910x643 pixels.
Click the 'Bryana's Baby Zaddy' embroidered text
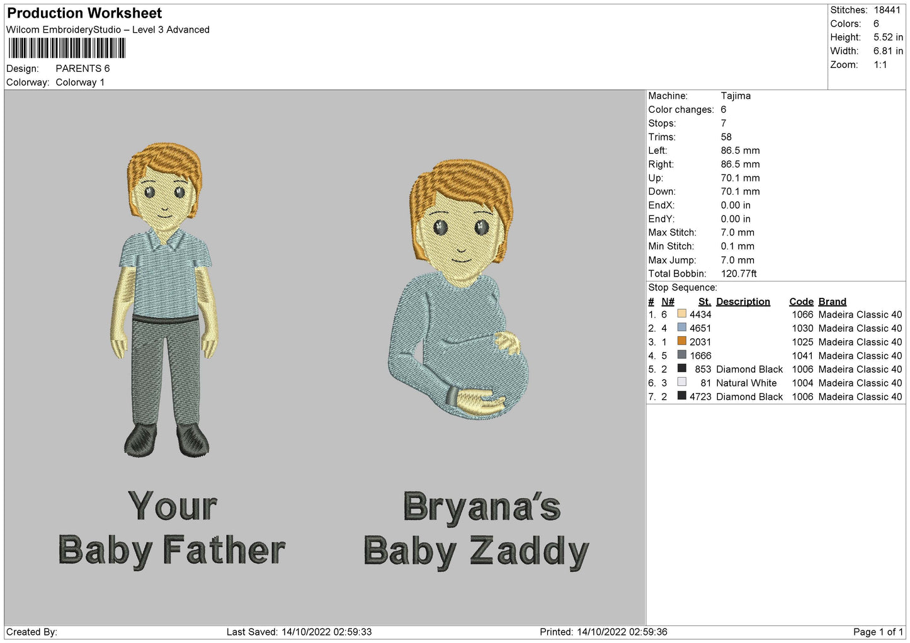[477, 530]
